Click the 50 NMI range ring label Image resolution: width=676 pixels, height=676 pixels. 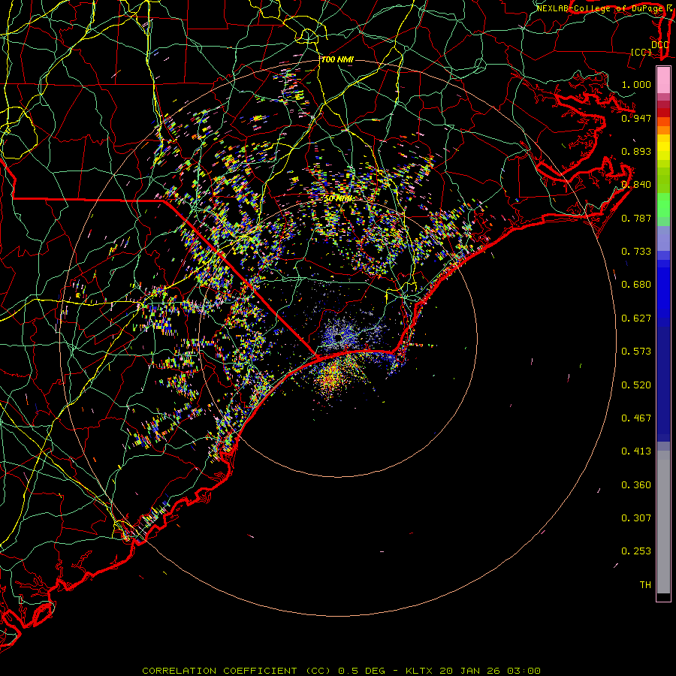[x=340, y=199]
